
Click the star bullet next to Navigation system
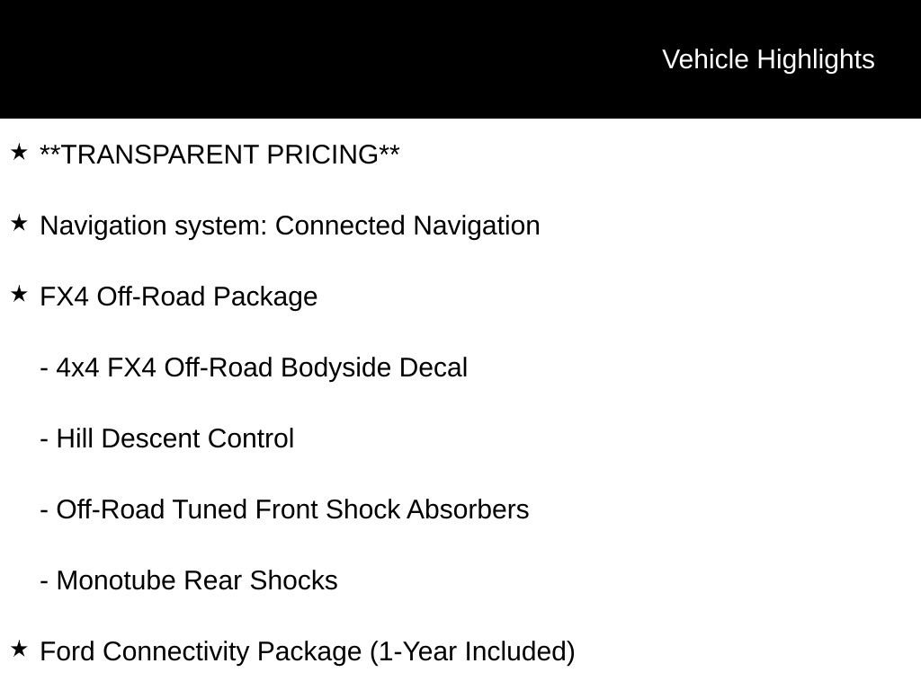point(19,223)
